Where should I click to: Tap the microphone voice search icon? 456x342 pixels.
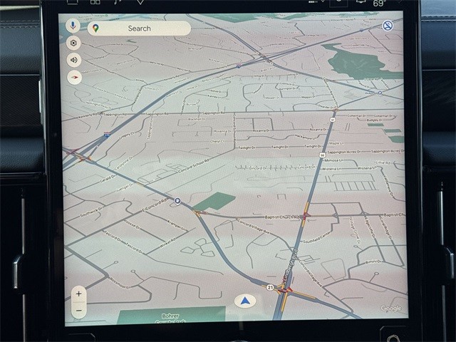(x=73, y=26)
